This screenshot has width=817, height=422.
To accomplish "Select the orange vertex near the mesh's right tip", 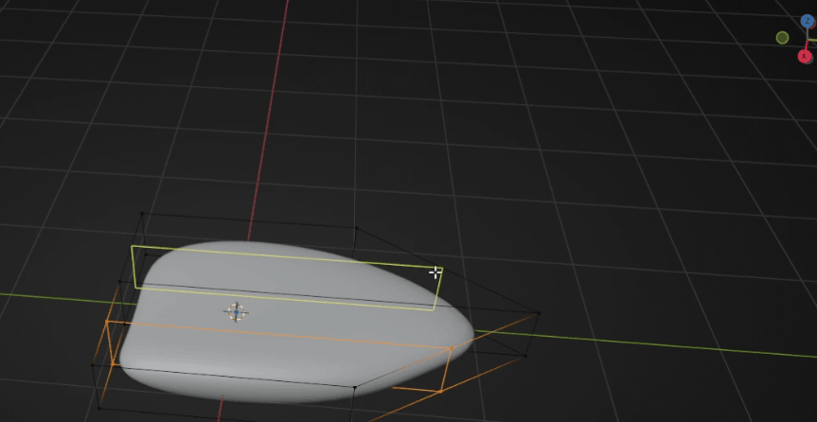I will pos(449,350).
